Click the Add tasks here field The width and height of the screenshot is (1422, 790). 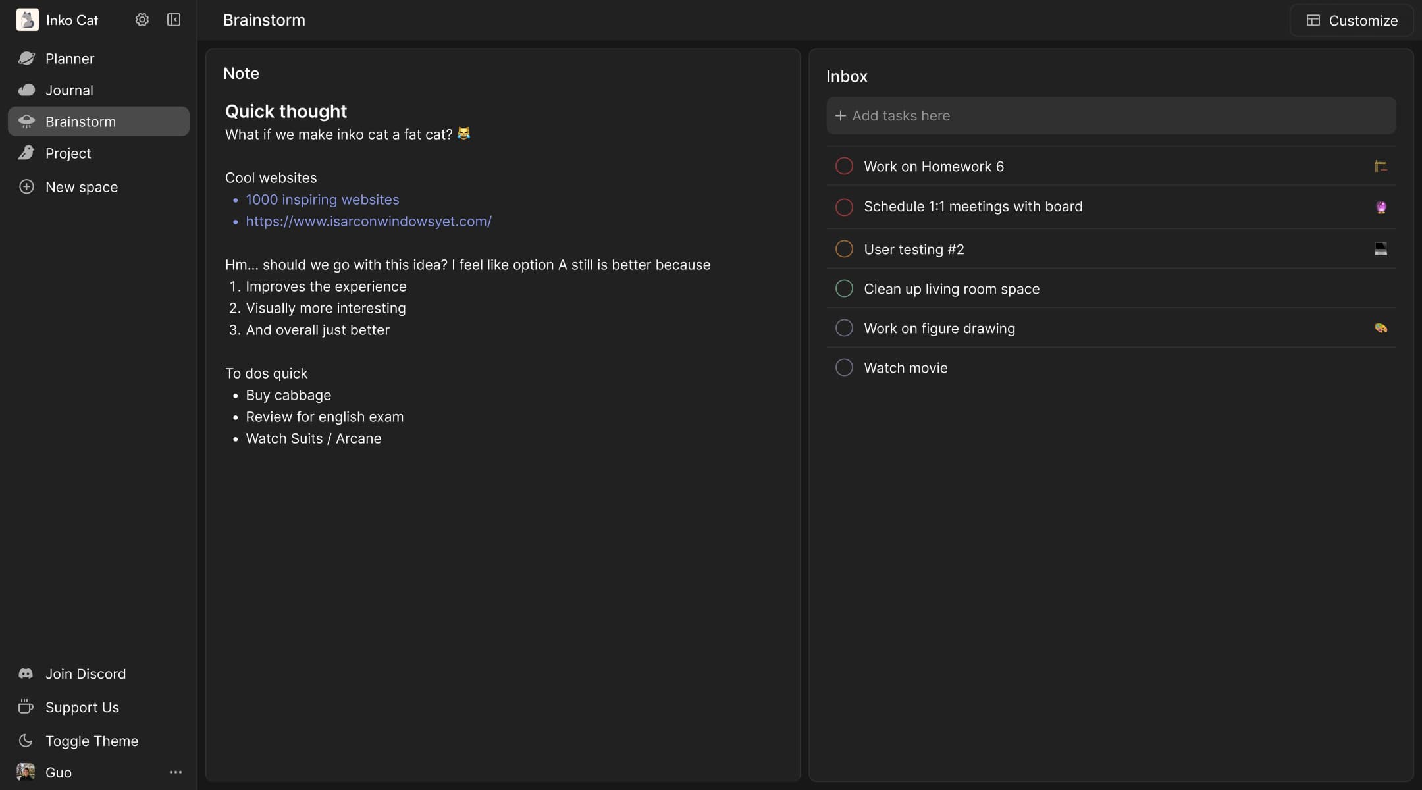[1111, 116]
